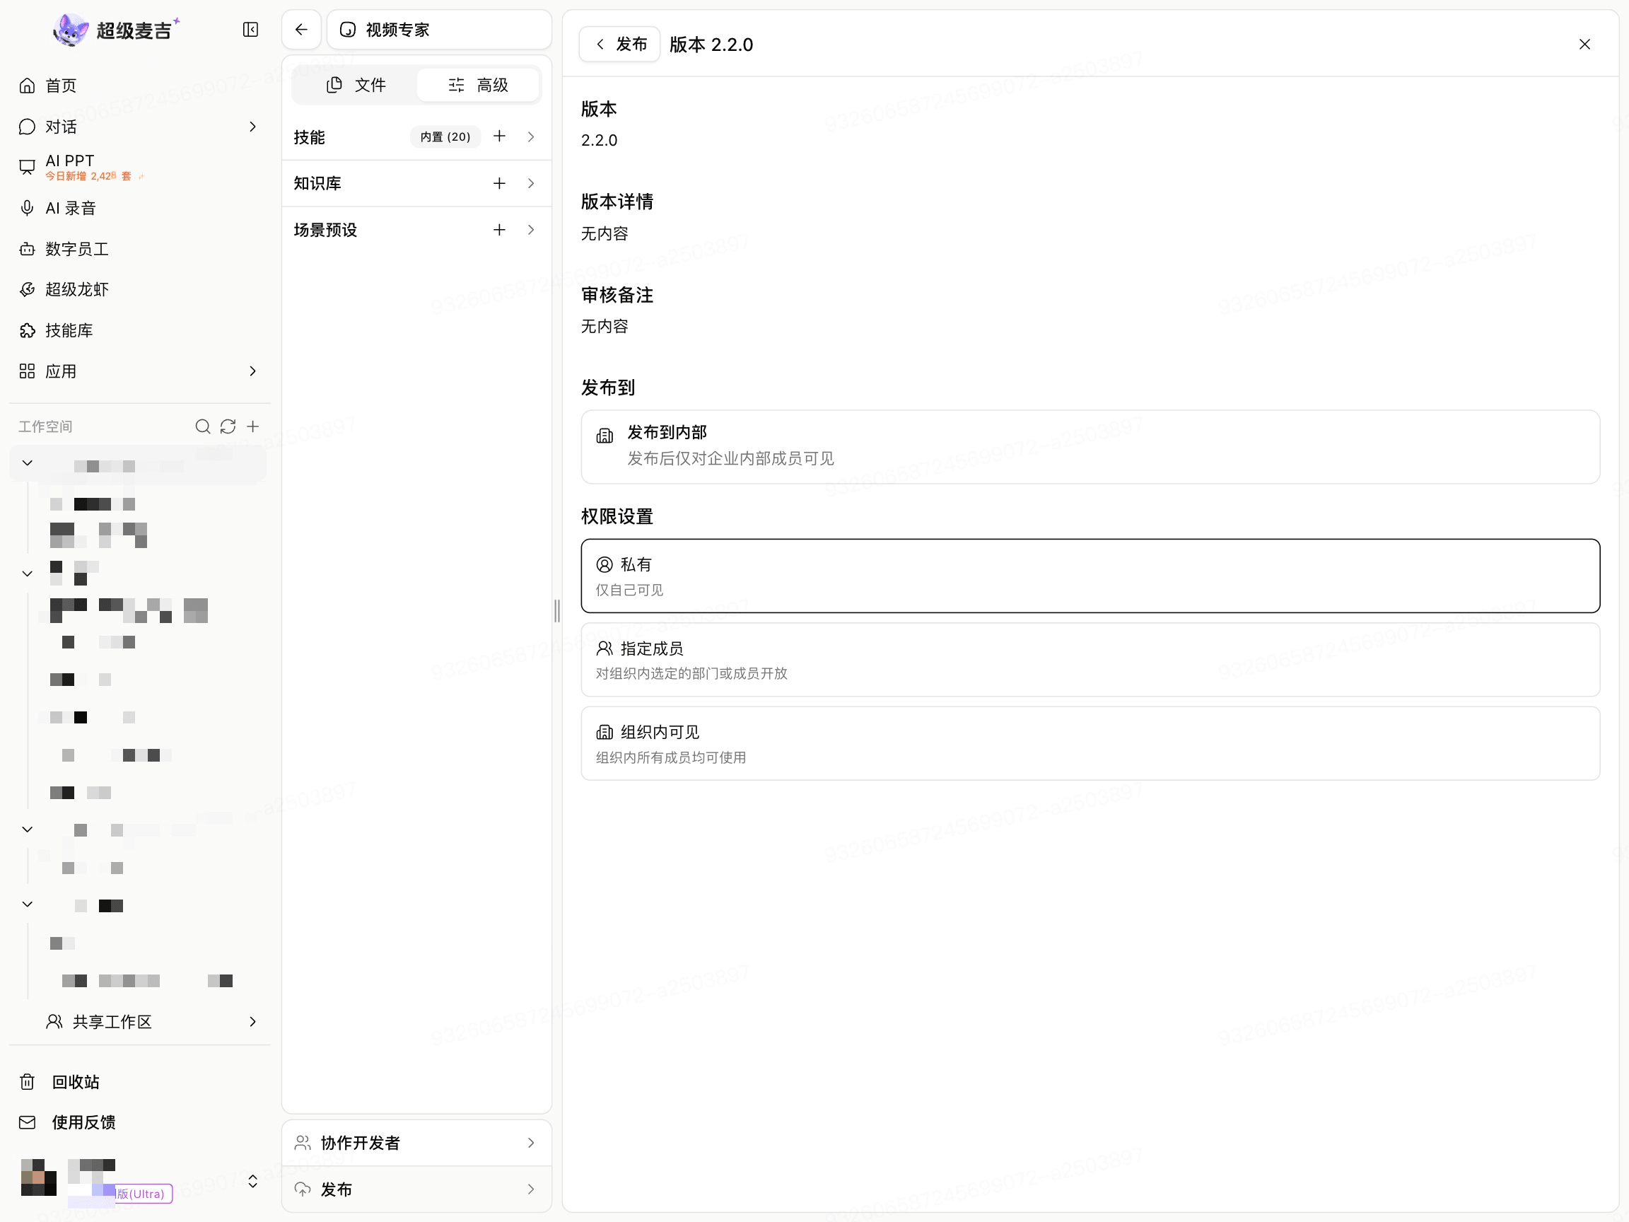1629x1222 pixels.
Task: Add a new workspace with plus icon
Action: tap(252, 426)
